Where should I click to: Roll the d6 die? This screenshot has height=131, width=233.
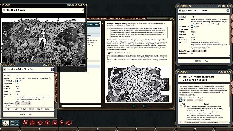(54, 123)
